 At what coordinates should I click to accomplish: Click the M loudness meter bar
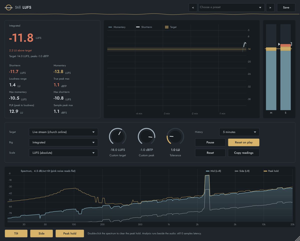click(271, 67)
